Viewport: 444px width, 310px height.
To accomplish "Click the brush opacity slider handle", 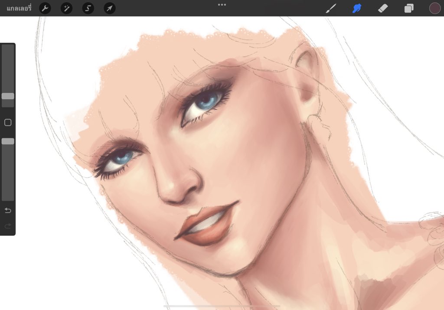I will point(8,141).
